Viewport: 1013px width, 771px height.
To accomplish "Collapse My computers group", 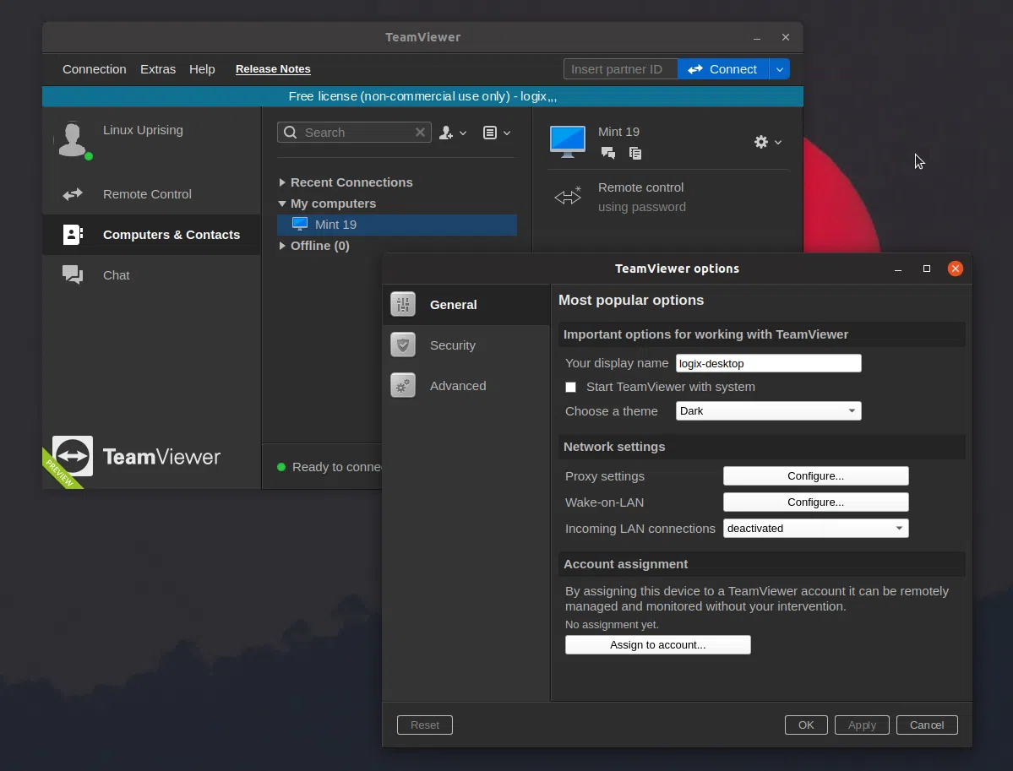I will pyautogui.click(x=281, y=204).
